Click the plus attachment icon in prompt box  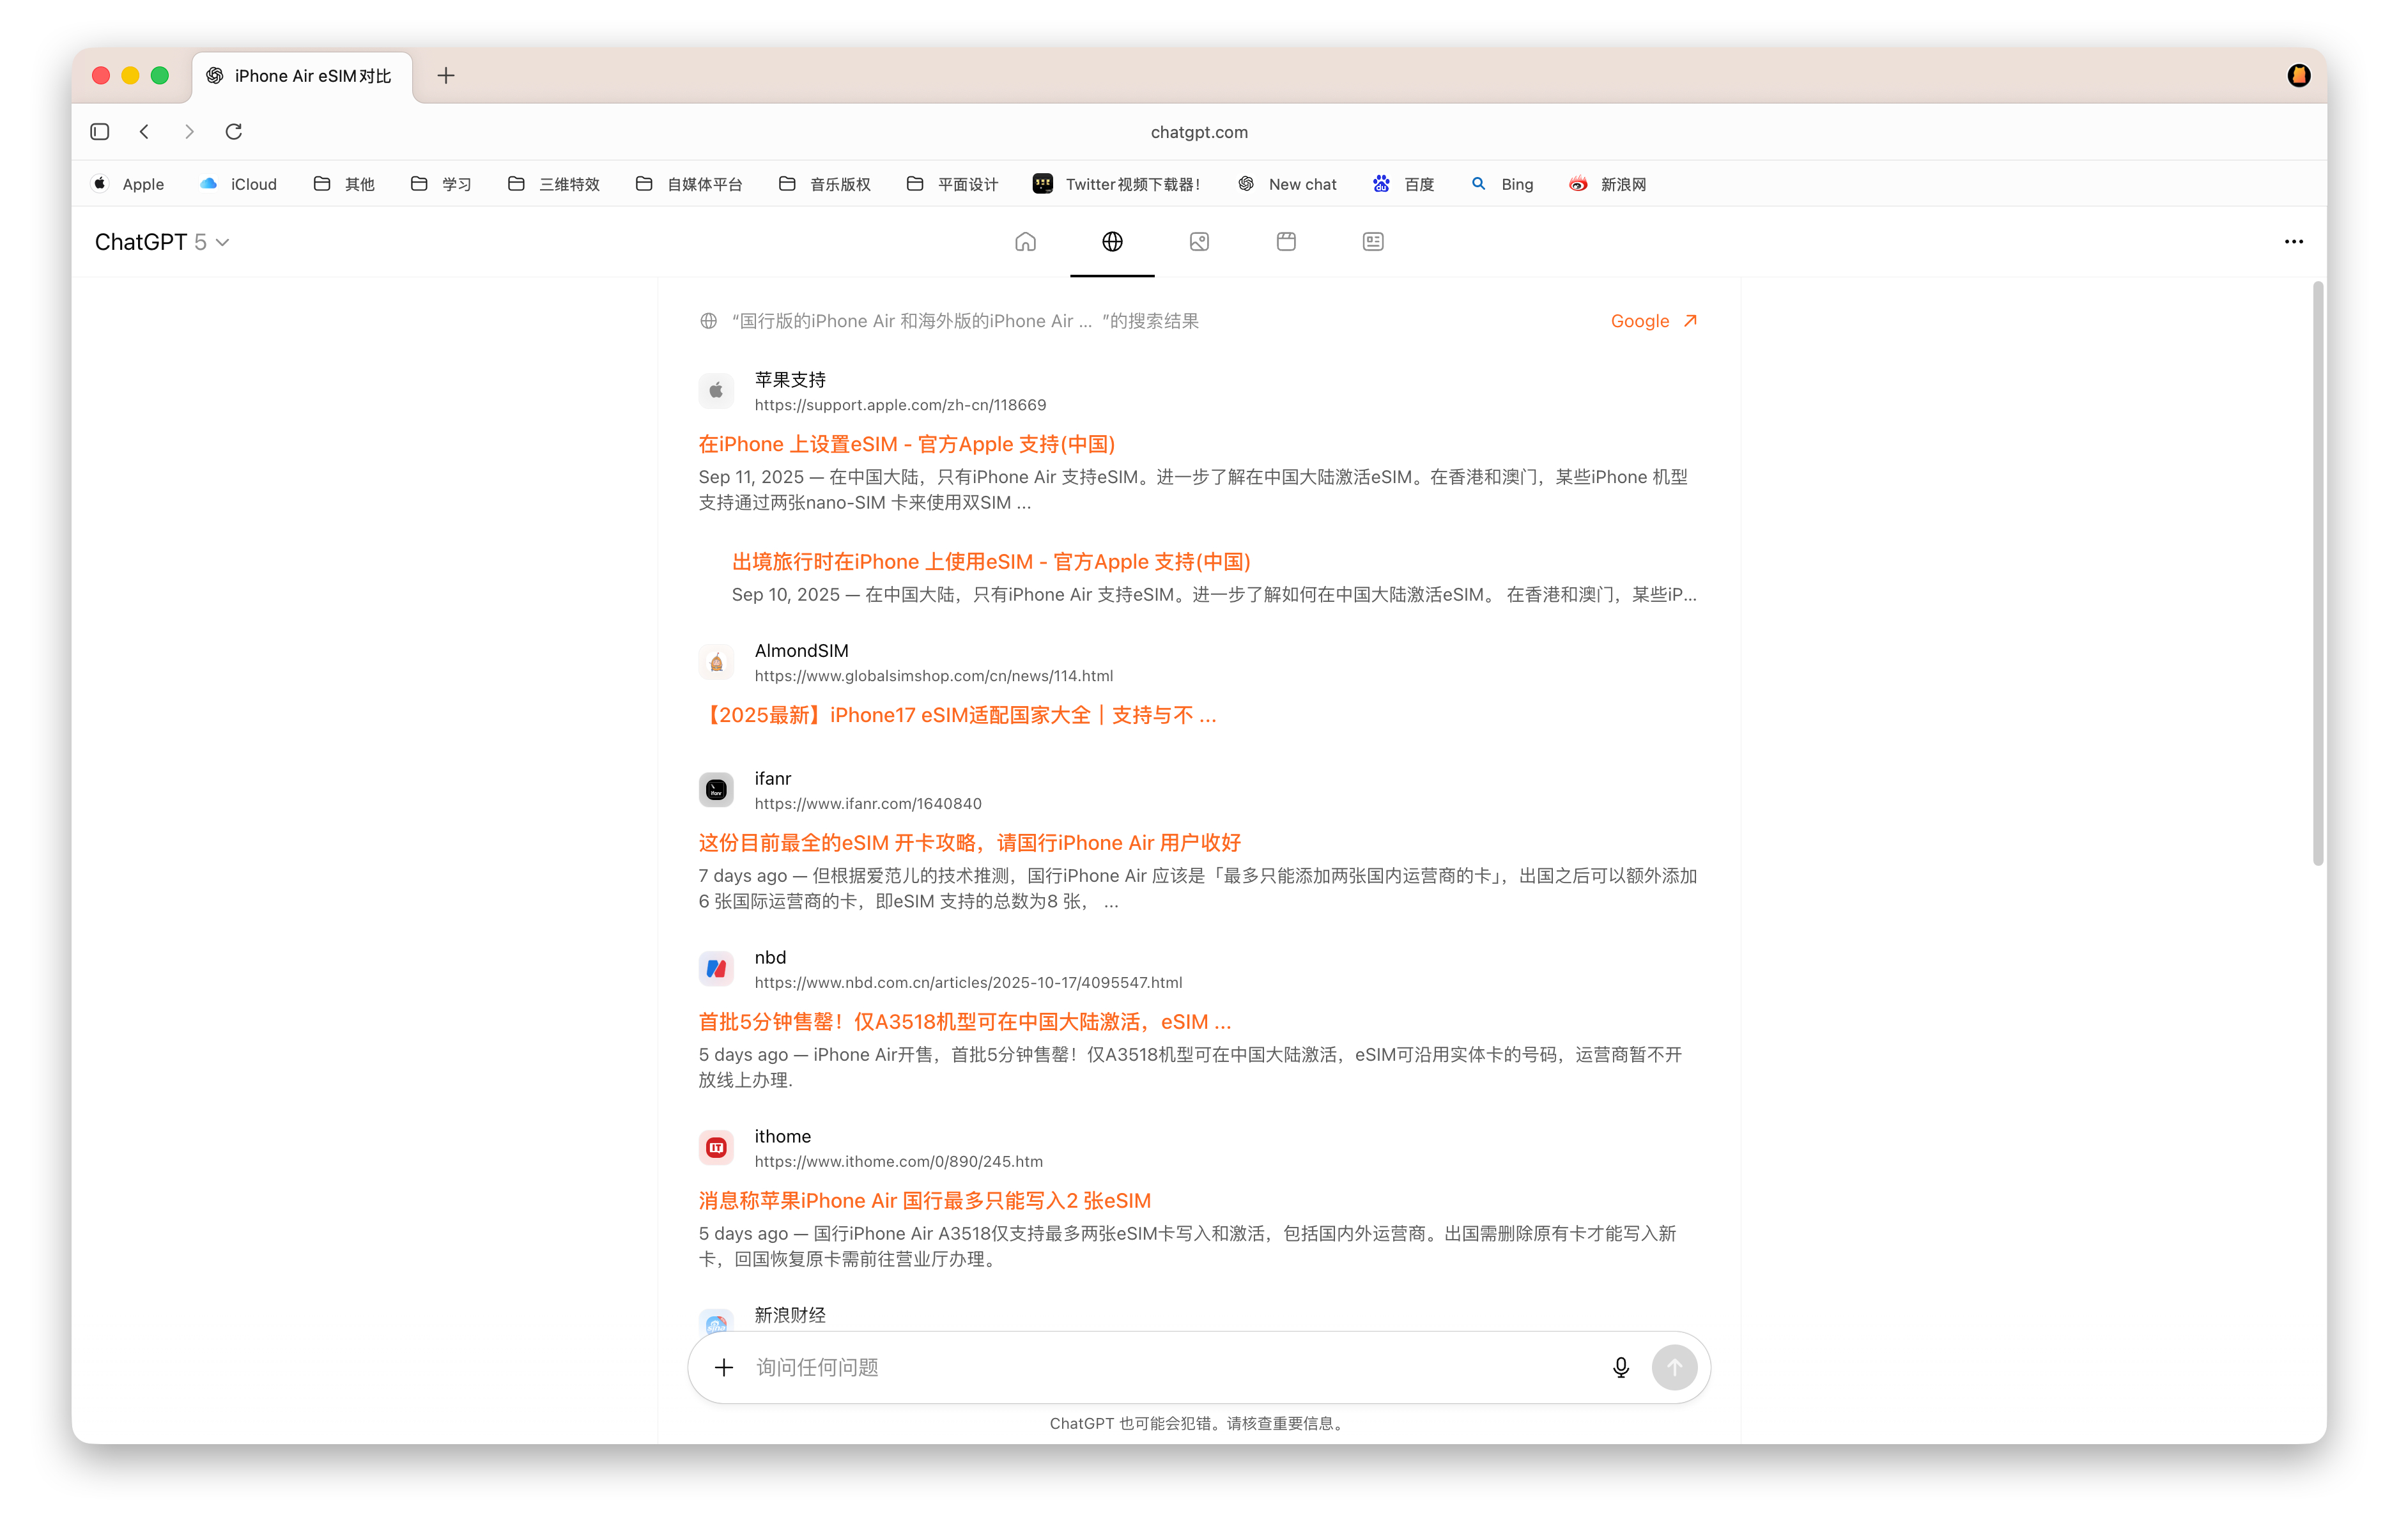tap(724, 1367)
